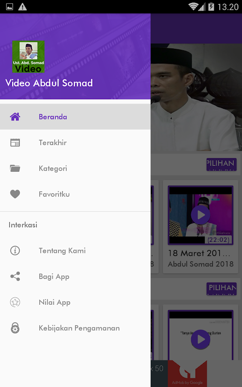Click the AdMob by Google ad banner
The height and width of the screenshot is (387, 242).
187,373
